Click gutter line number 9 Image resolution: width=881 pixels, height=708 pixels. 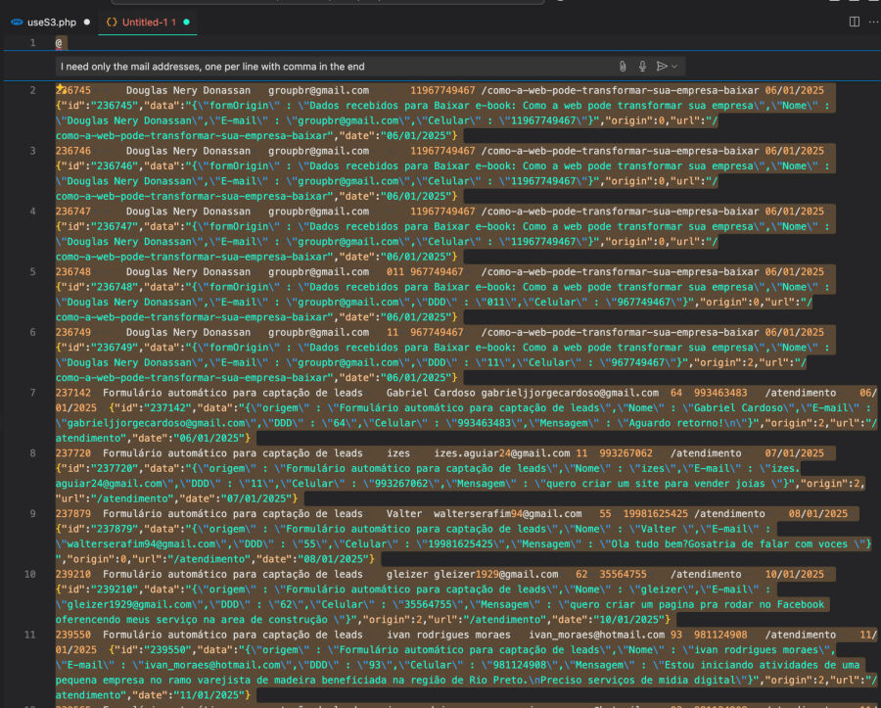coord(32,513)
